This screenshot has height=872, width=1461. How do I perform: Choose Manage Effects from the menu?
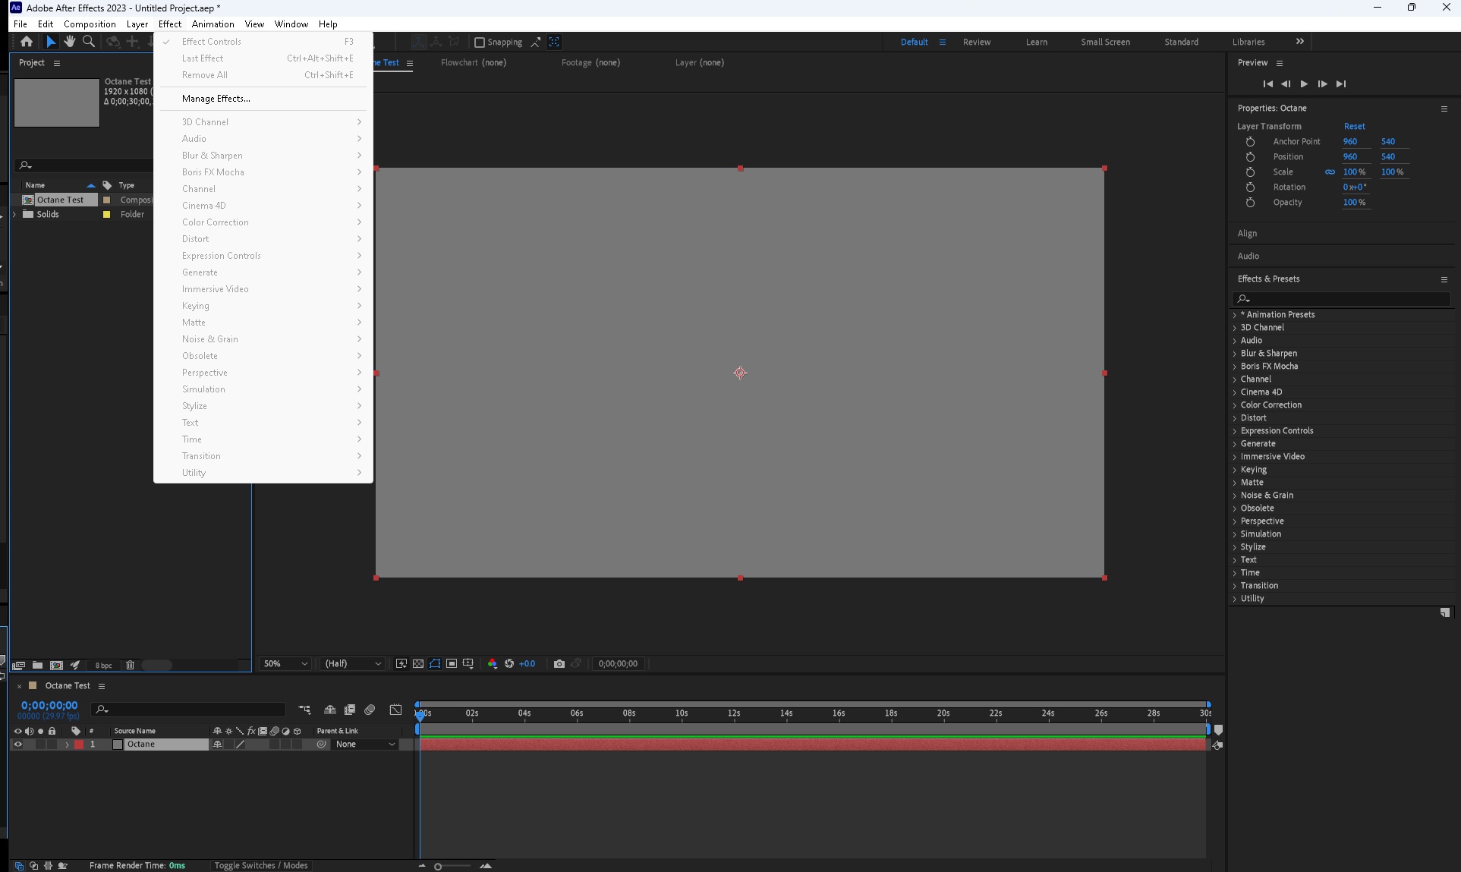(216, 99)
